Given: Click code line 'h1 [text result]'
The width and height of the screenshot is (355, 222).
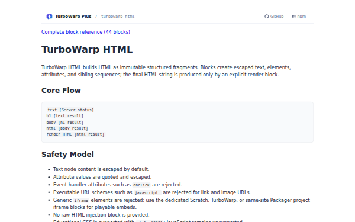Looking at the screenshot, I should click(x=65, y=116).
